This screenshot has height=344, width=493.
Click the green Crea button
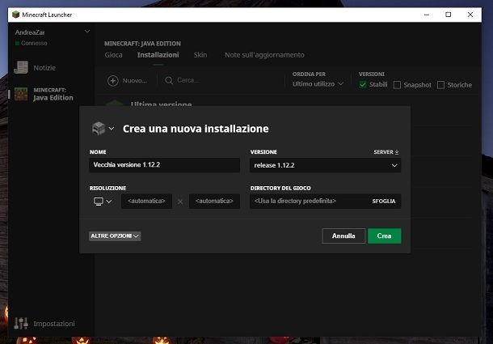coord(384,236)
